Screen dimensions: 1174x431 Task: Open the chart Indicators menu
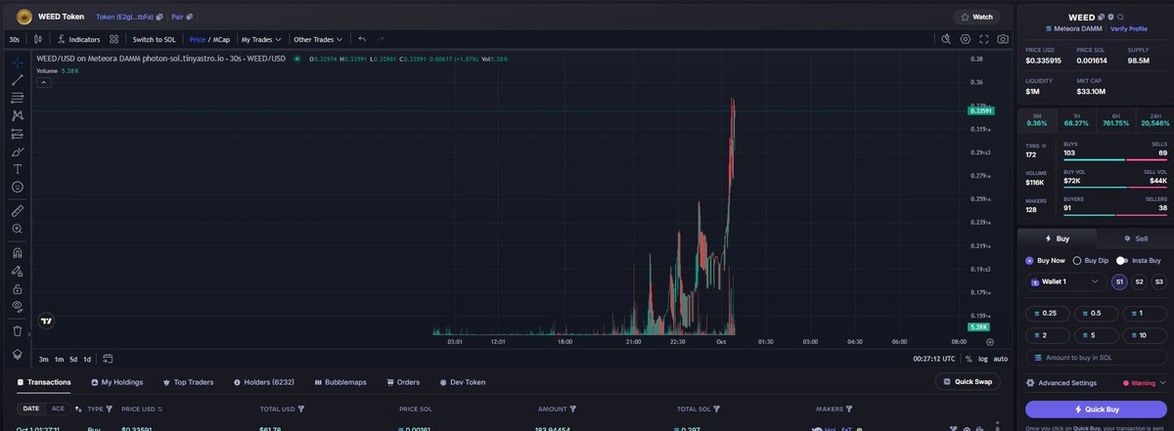pyautogui.click(x=78, y=39)
